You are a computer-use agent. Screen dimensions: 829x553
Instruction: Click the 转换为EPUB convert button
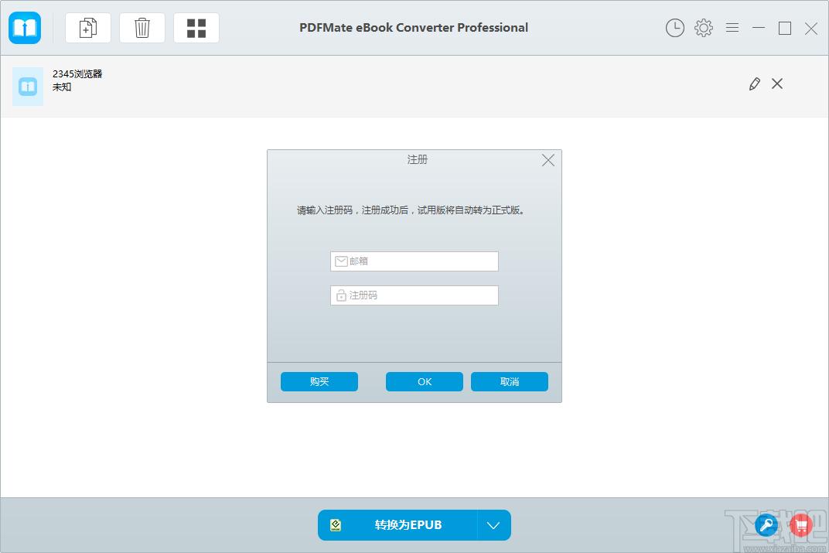tap(397, 525)
